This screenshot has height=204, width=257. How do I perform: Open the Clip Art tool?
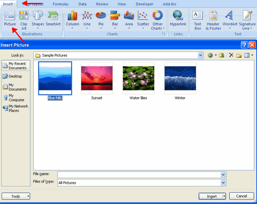point(24,19)
